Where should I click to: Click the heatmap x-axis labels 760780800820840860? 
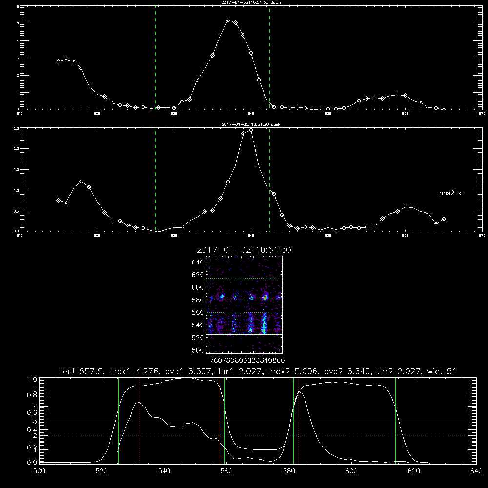[x=247, y=361]
